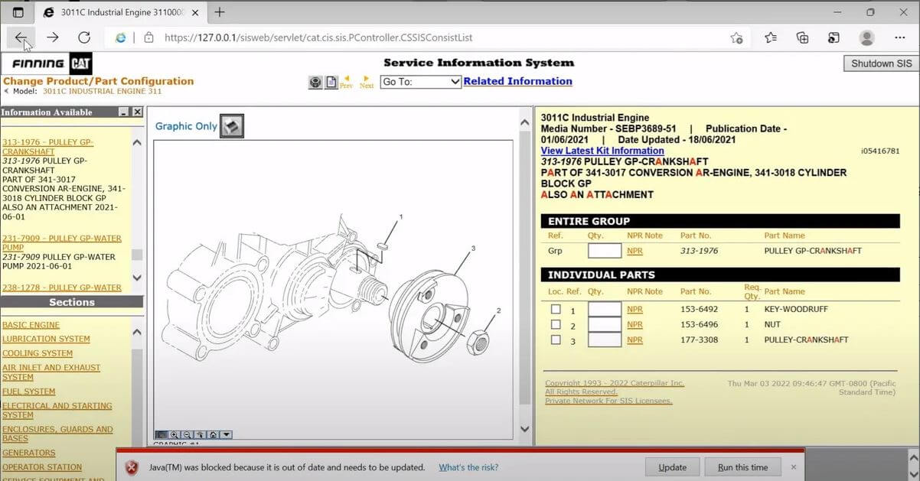Minimize the Information Available panel

coord(123,112)
